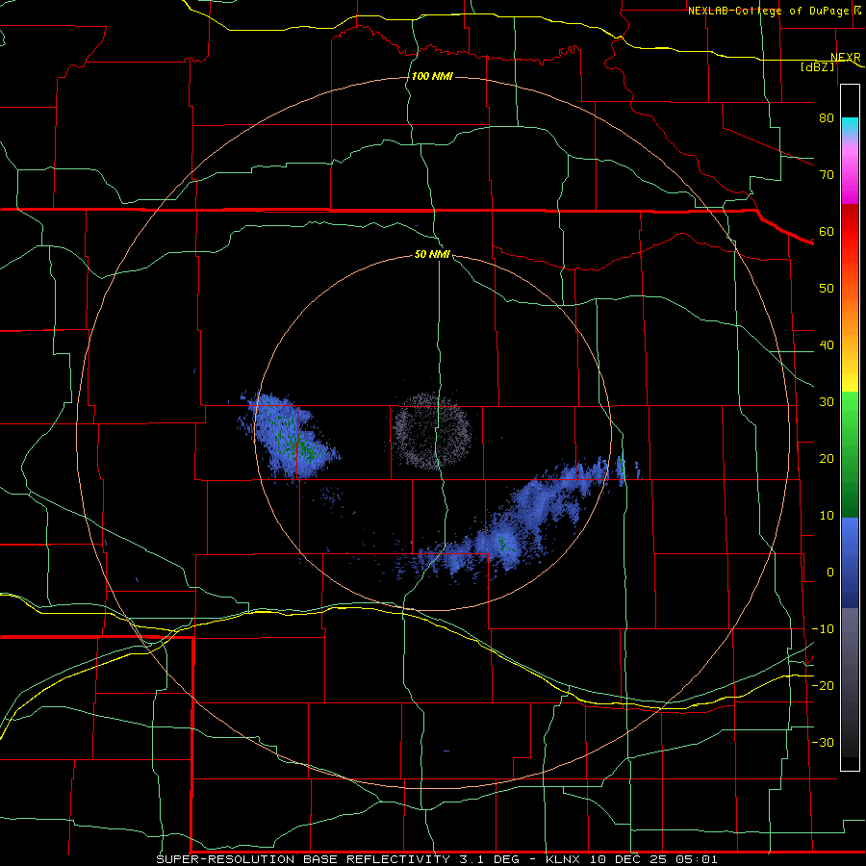This screenshot has height=866, width=866.
Task: Click the gray clutter ring at radar center
Action: [x=431, y=430]
